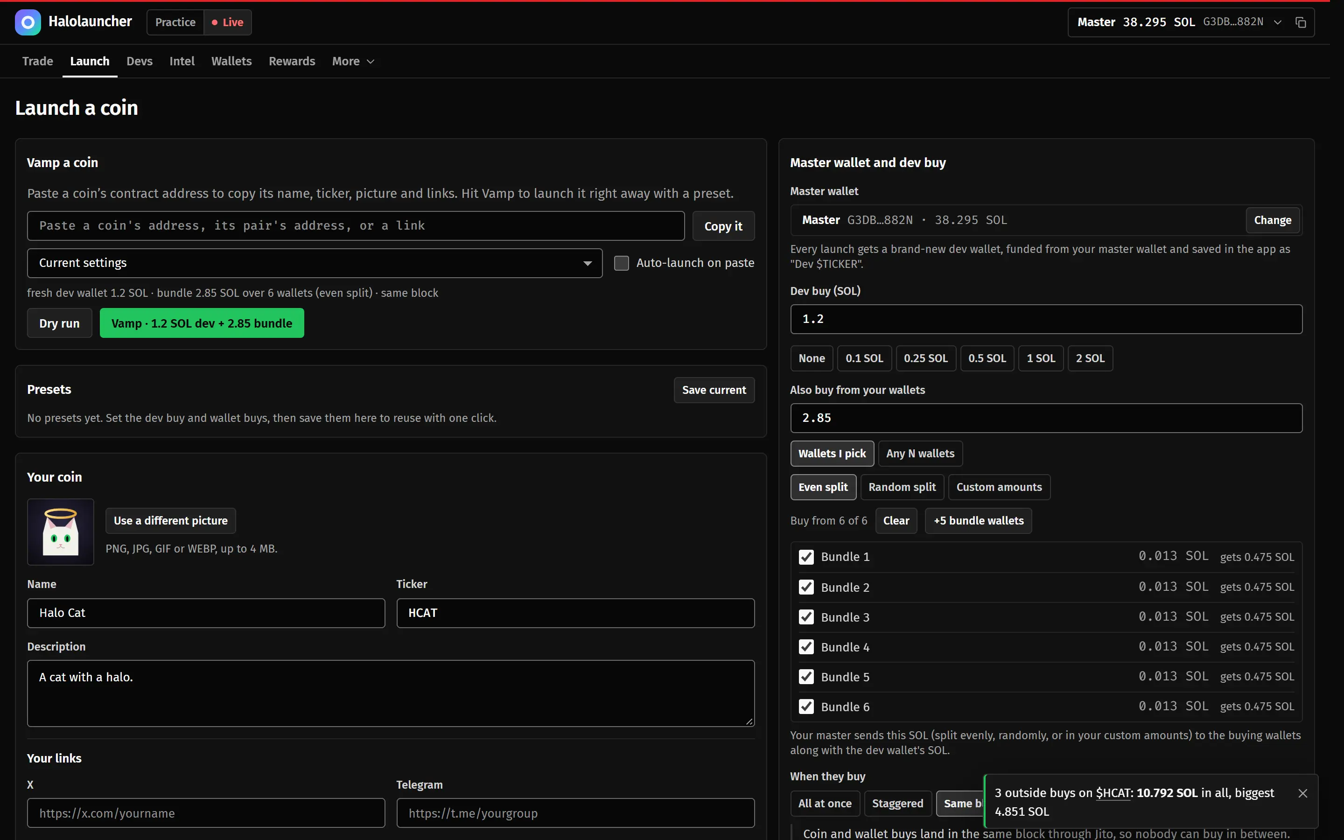
Task: Save current settings as preset
Action: (714, 390)
